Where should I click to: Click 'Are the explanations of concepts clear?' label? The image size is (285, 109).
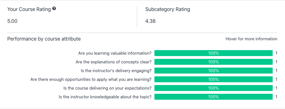pyautogui.click(x=114, y=62)
